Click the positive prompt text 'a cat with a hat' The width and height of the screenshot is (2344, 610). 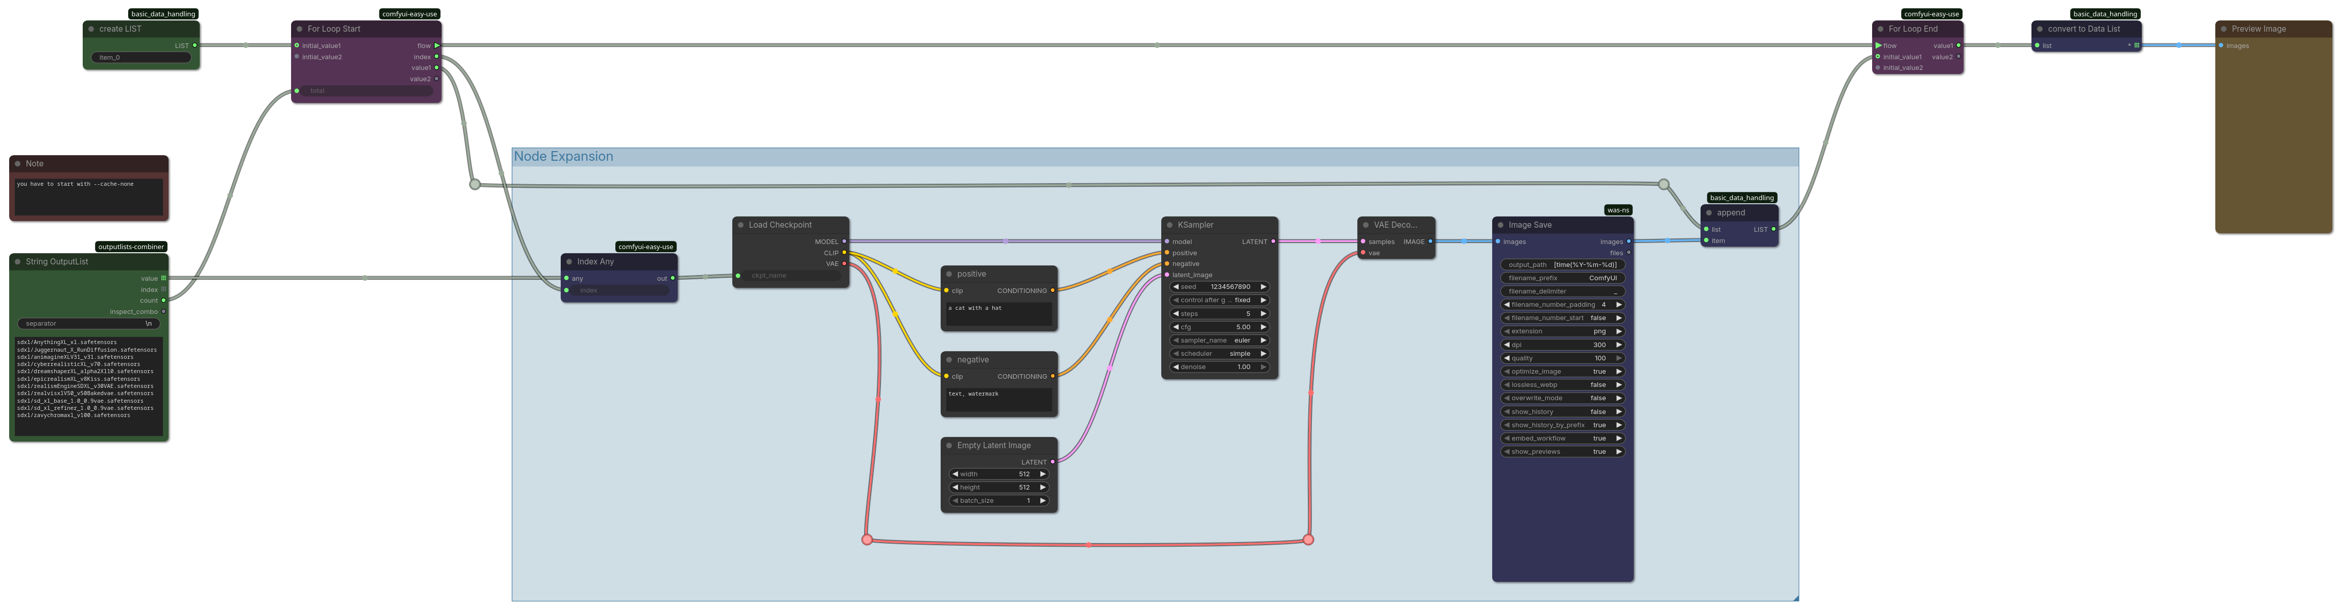(x=974, y=308)
